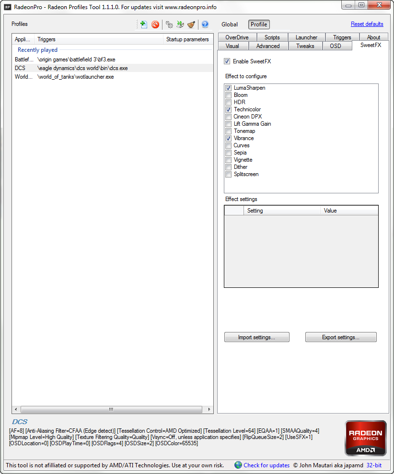This screenshot has width=394, height=474.
Task: Open help with the blue question mark icon
Action: (205, 24)
